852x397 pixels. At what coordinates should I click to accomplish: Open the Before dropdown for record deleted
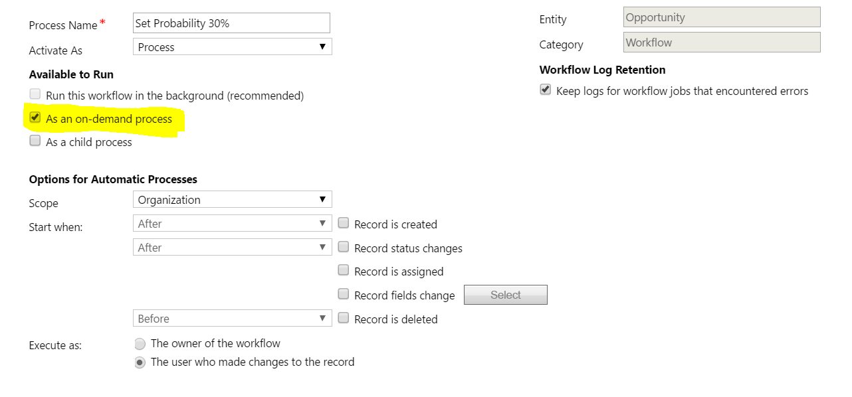click(232, 319)
